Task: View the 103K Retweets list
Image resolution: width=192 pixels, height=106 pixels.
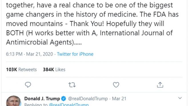Action: [21, 70]
